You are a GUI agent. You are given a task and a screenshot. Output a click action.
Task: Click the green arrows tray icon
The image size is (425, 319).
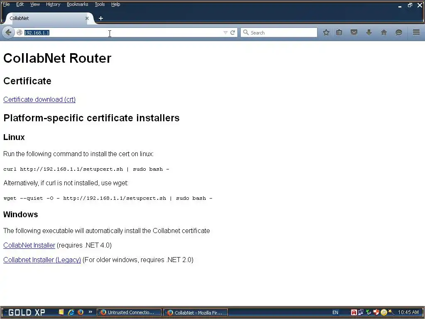point(369,312)
